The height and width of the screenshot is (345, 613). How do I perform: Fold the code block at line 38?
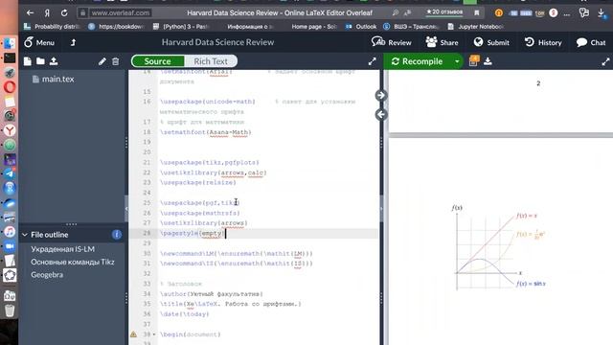click(154, 334)
